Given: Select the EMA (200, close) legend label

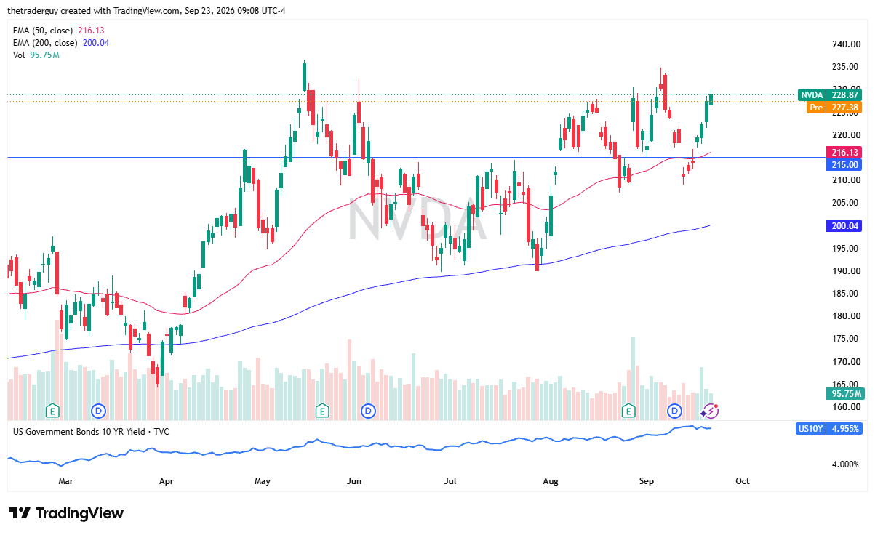Looking at the screenshot, I should coord(46,42).
